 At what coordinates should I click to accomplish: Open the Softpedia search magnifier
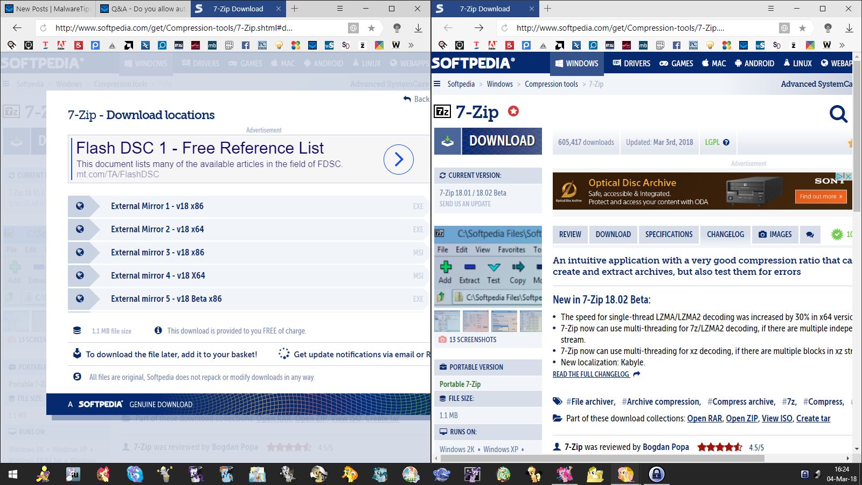coord(838,114)
